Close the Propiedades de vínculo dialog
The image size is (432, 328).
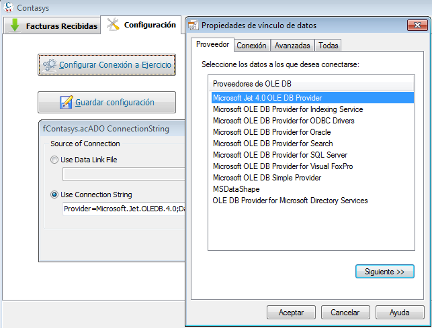tap(416, 25)
